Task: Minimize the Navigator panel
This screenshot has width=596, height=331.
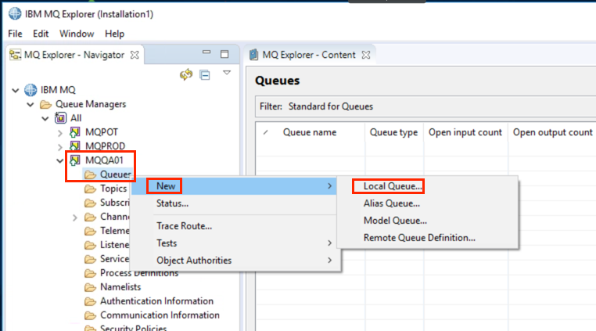Action: click(x=206, y=52)
